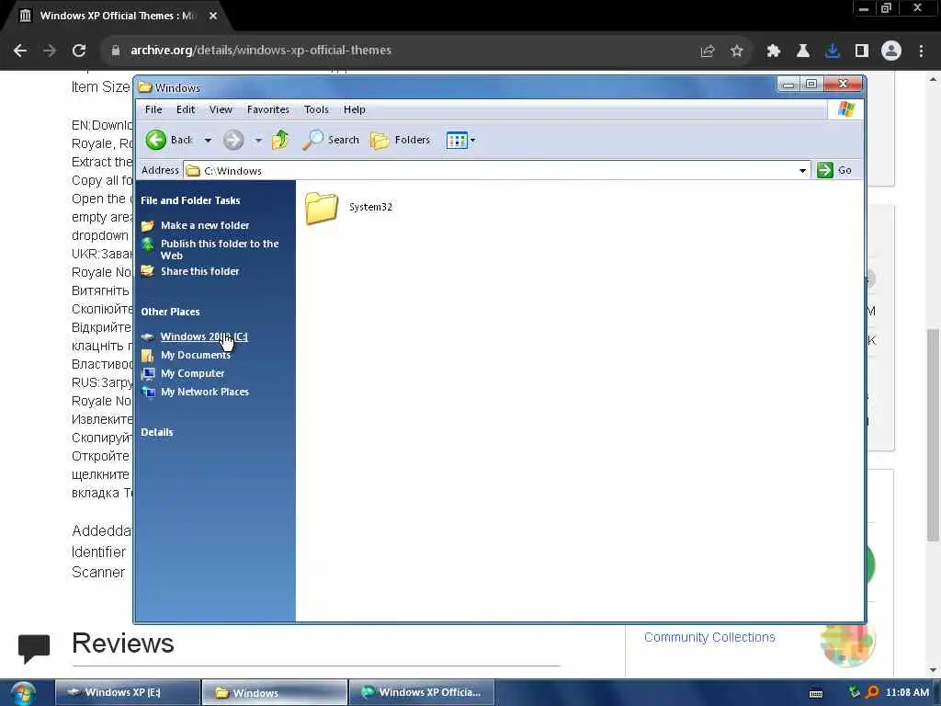This screenshot has width=941, height=706.
Task: Go to My Computer in Other Places
Action: click(x=192, y=373)
